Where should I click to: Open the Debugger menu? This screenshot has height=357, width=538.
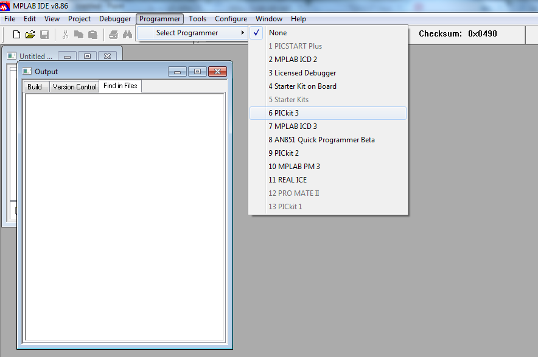[115, 19]
